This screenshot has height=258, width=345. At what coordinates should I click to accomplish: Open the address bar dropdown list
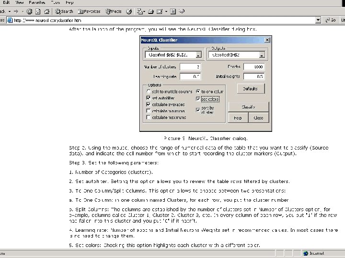[x=318, y=20]
